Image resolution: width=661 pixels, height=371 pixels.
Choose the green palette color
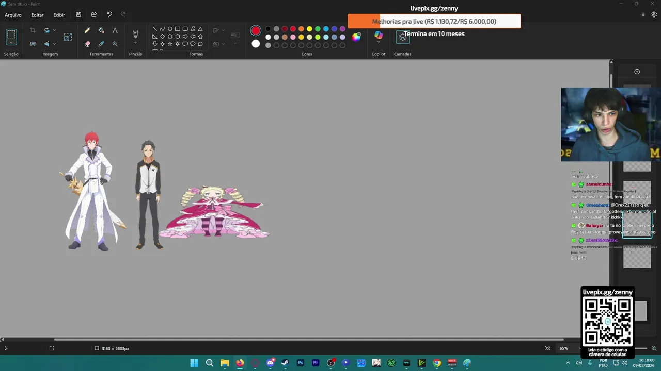[318, 29]
